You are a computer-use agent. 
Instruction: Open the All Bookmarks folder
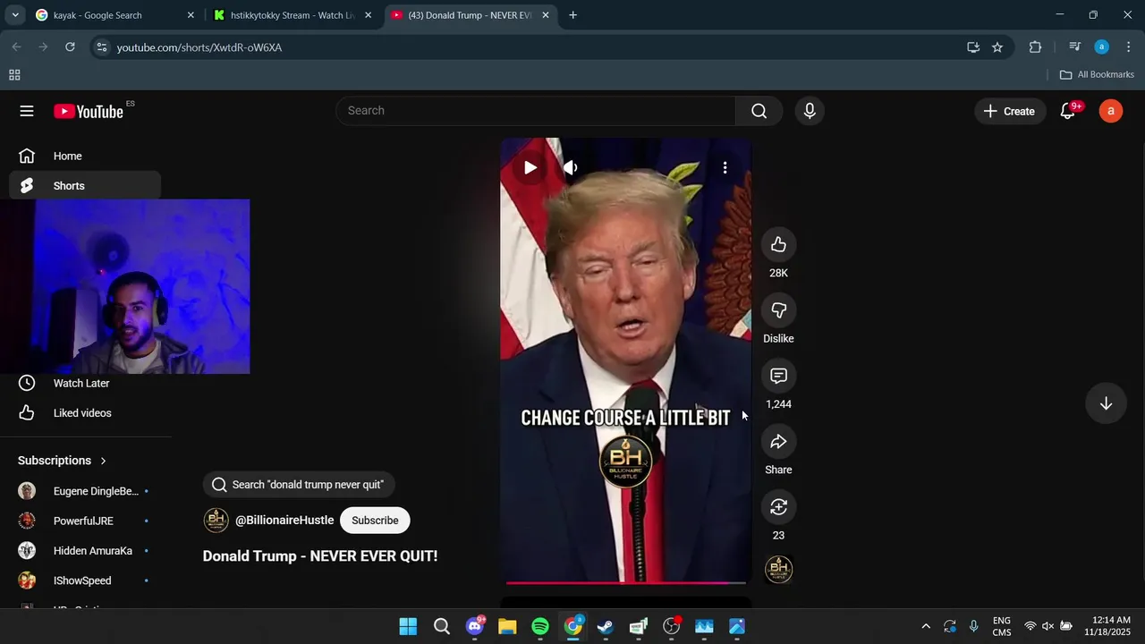(1097, 75)
